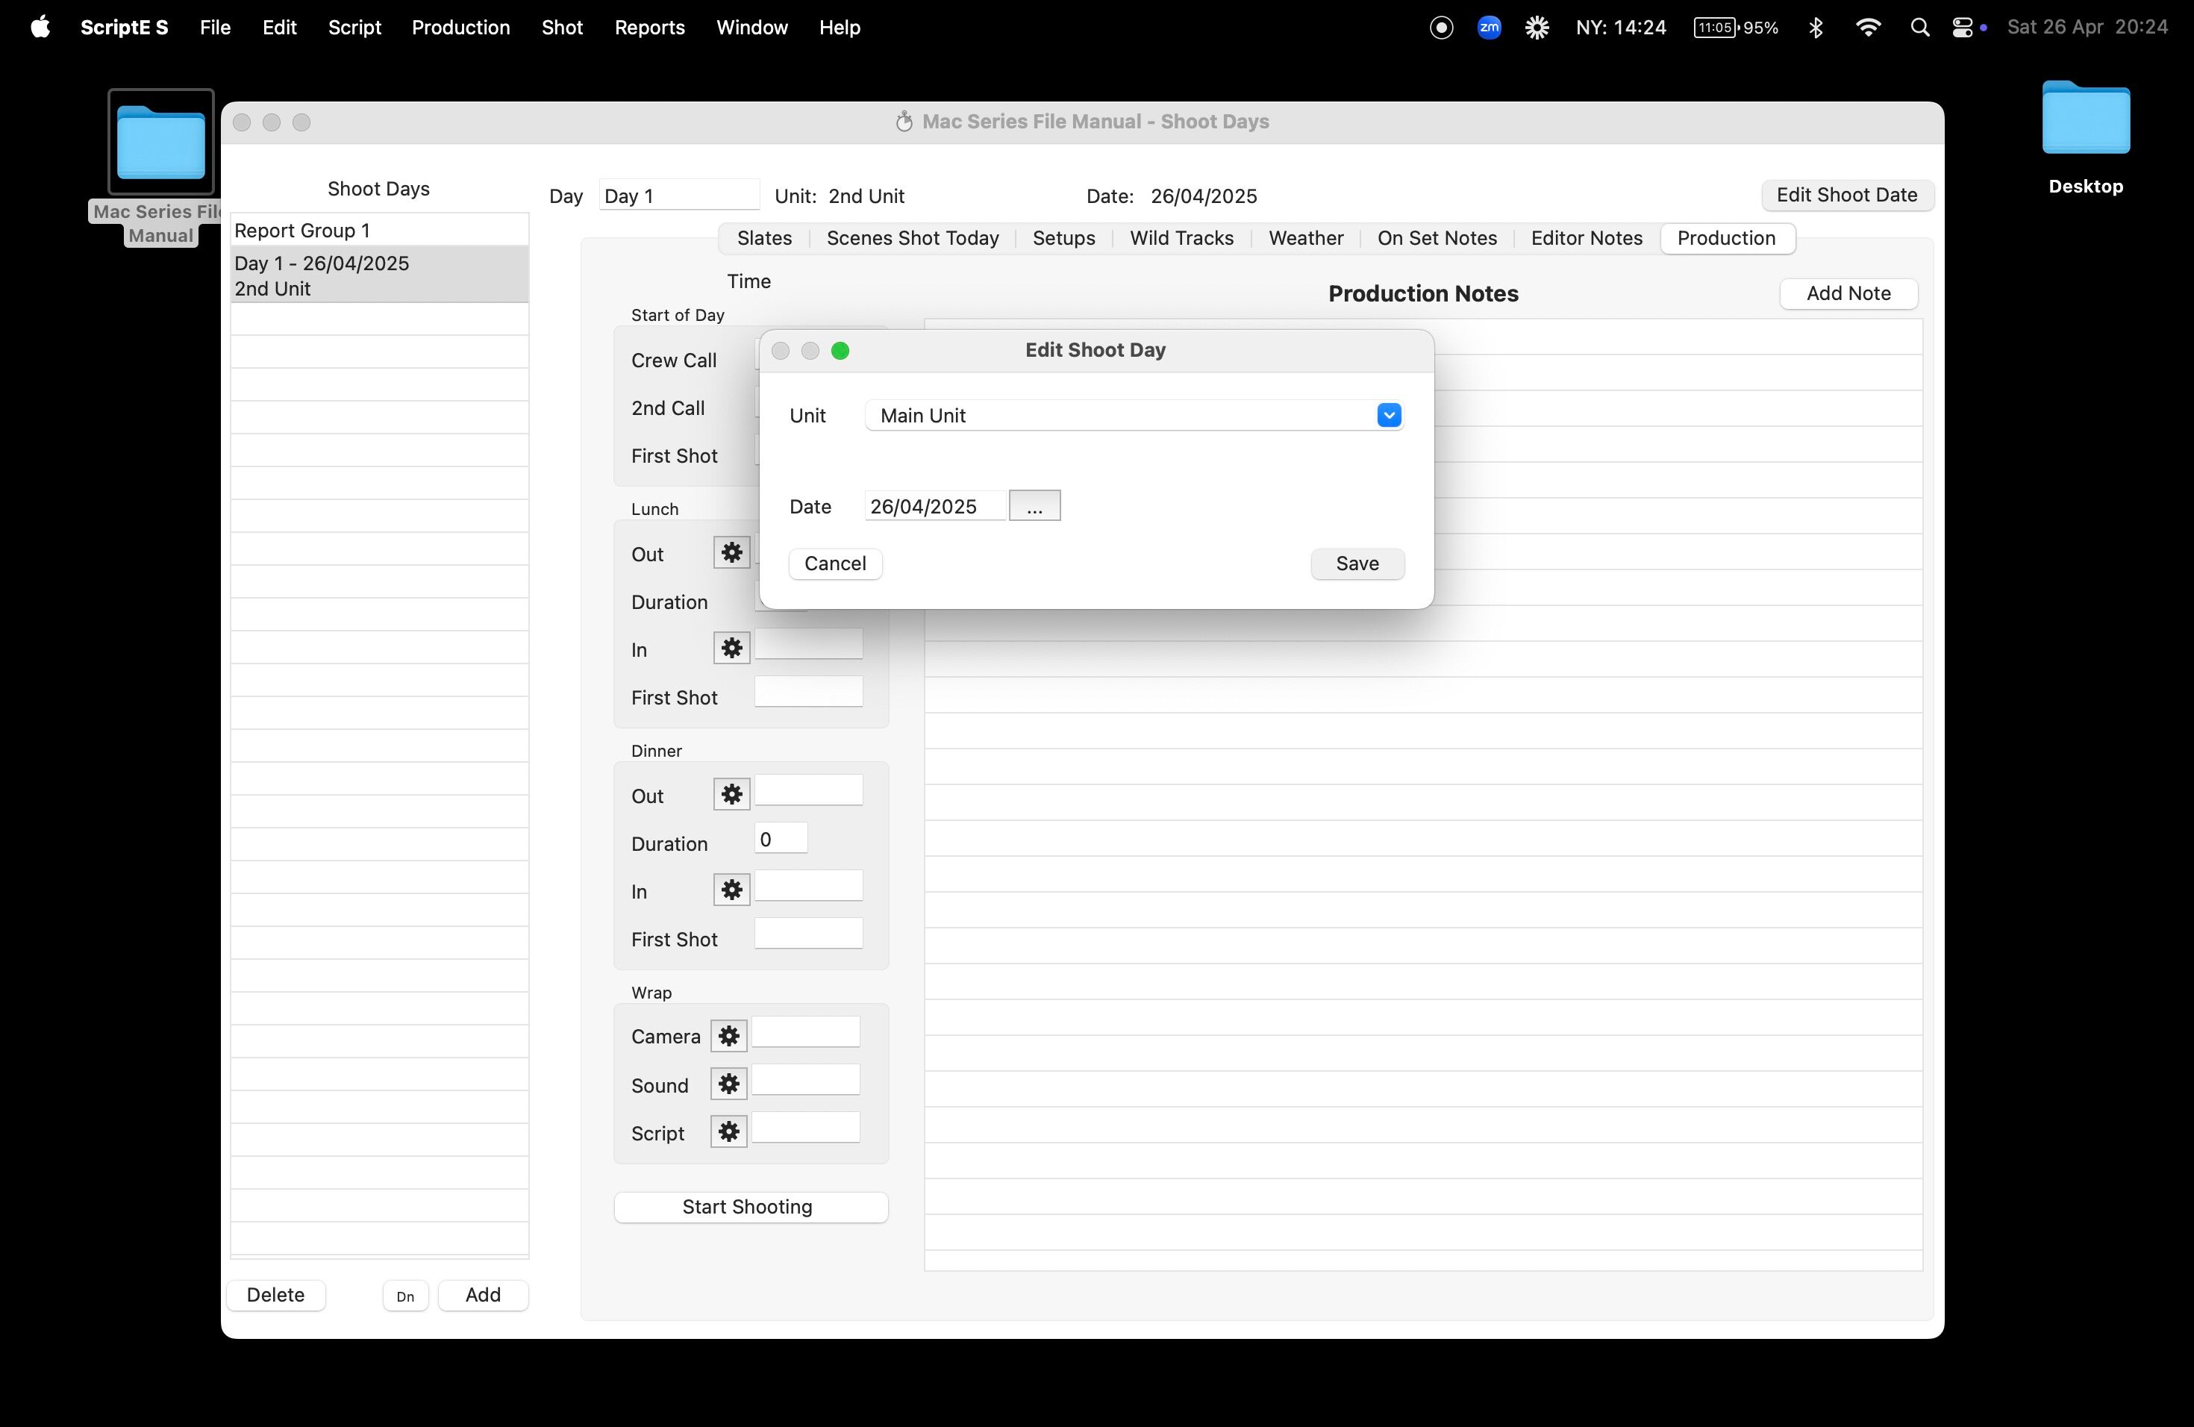Click the Cancel button in the dialog
This screenshot has height=1427, width=2194.
tap(834, 564)
